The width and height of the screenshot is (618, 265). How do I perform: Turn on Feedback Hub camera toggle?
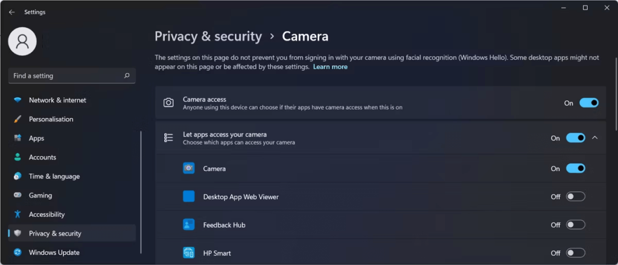pyautogui.click(x=576, y=225)
